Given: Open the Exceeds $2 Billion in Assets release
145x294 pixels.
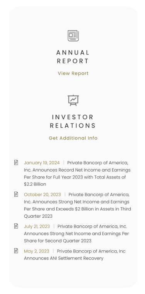Looking at the screenshot, I should [x=78, y=206].
